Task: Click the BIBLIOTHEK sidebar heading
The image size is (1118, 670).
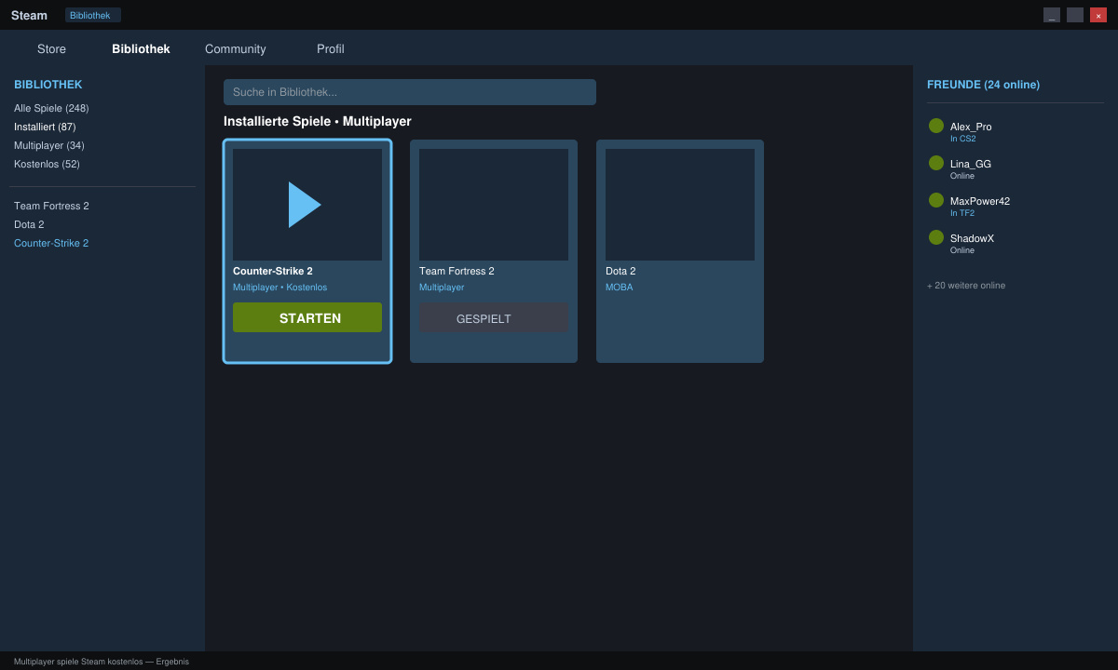Action: coord(48,85)
